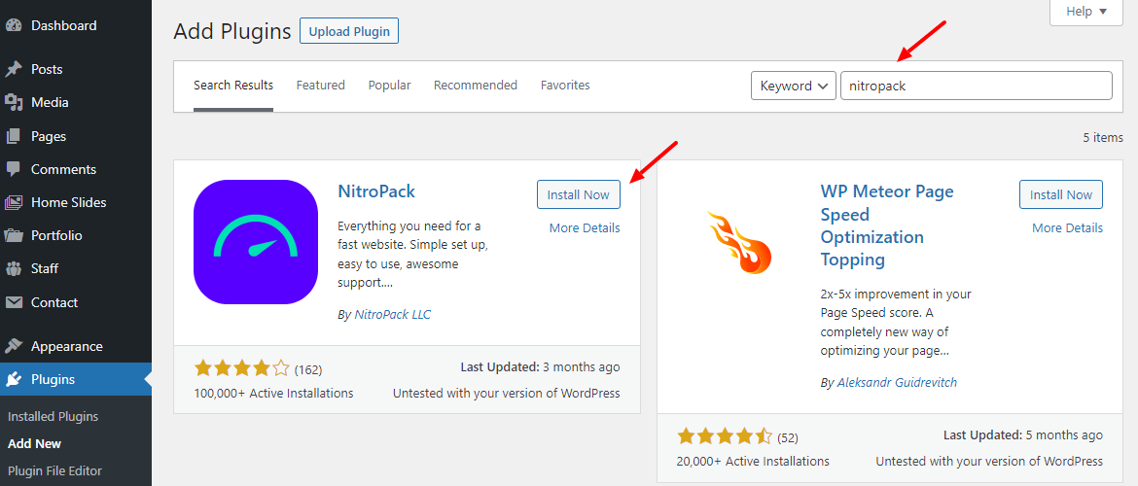Click the Posts pushpin icon
Viewport: 1138px width, 486px height.
tap(14, 69)
